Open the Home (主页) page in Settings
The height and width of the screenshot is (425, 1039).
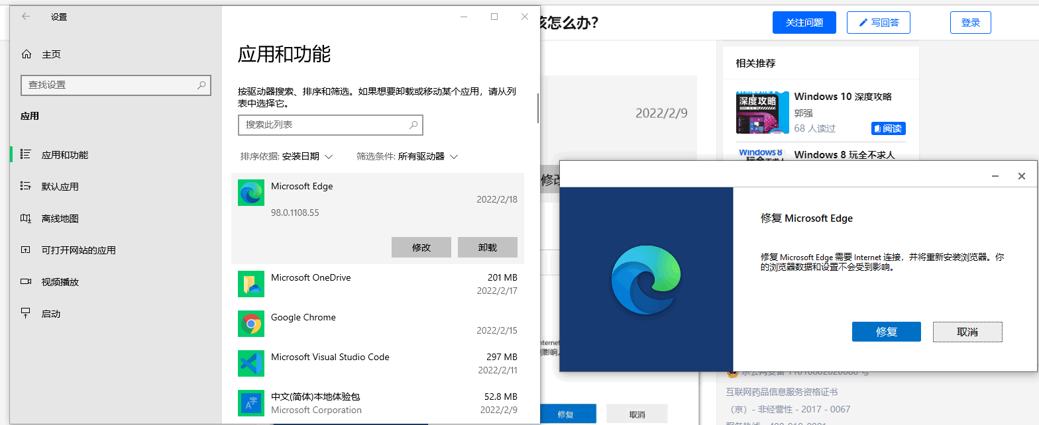41,54
